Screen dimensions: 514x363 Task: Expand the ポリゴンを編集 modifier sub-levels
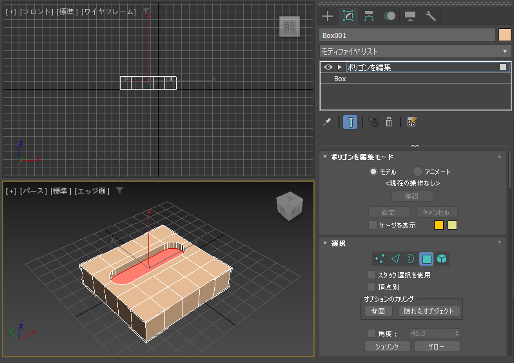[340, 67]
